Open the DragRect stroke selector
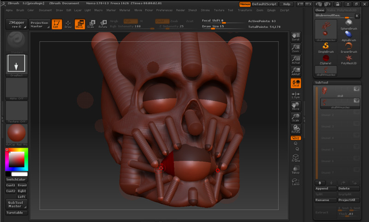The image size is (369, 222). [x=16, y=65]
